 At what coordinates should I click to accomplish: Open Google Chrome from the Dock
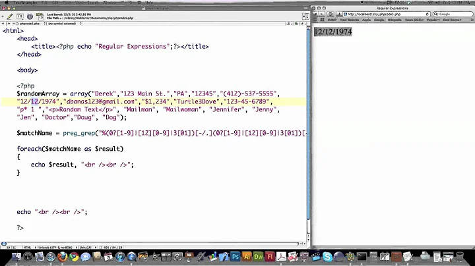tap(74, 257)
